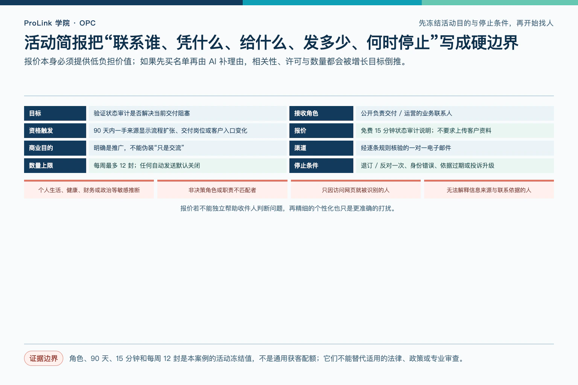The height and width of the screenshot is (385, 578).
Task: Select the text "验证状态审计是否解决当前交付阻塞"
Action: [142, 113]
